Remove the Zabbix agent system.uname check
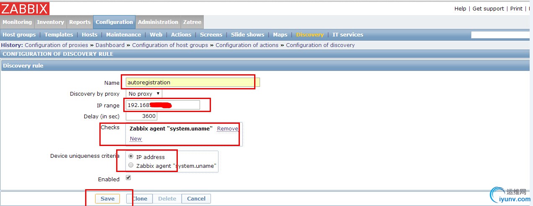 (227, 129)
